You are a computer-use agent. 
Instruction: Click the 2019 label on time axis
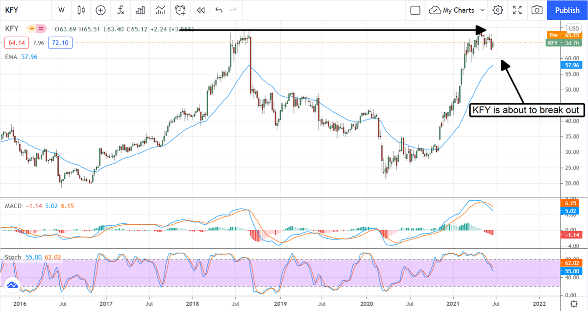(280, 303)
